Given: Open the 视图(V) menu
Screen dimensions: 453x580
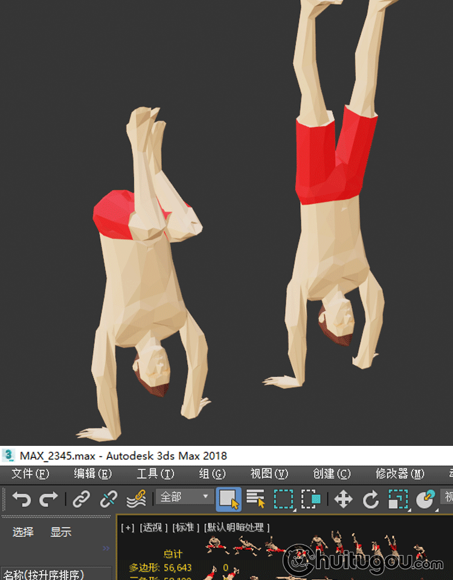Looking at the screenshot, I should tap(269, 474).
